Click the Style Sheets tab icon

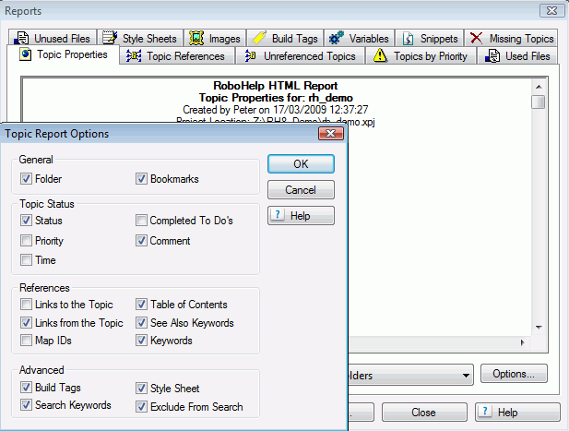[x=110, y=39]
